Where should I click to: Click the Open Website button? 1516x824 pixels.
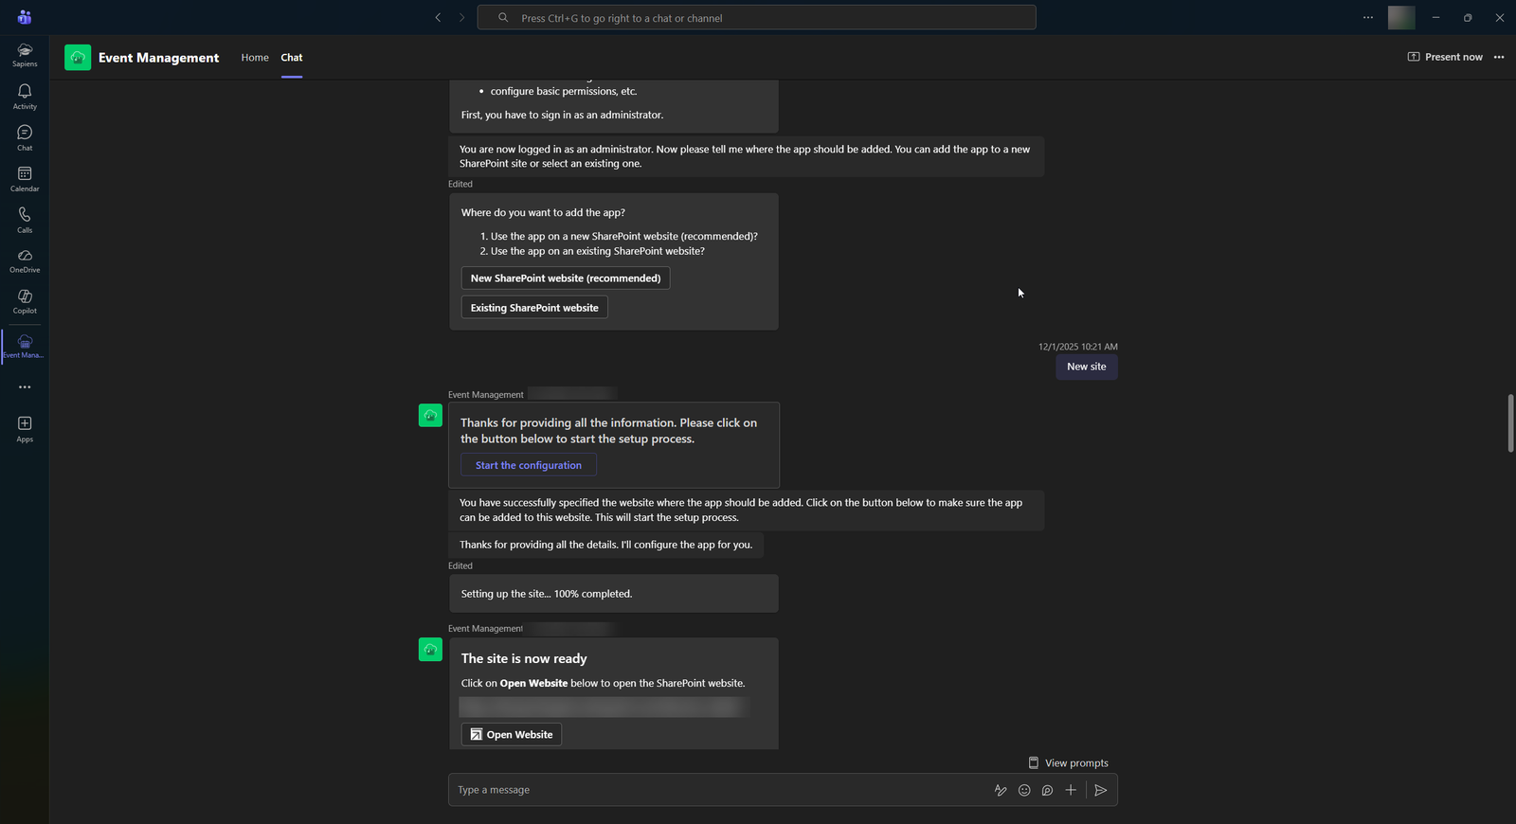point(512,735)
